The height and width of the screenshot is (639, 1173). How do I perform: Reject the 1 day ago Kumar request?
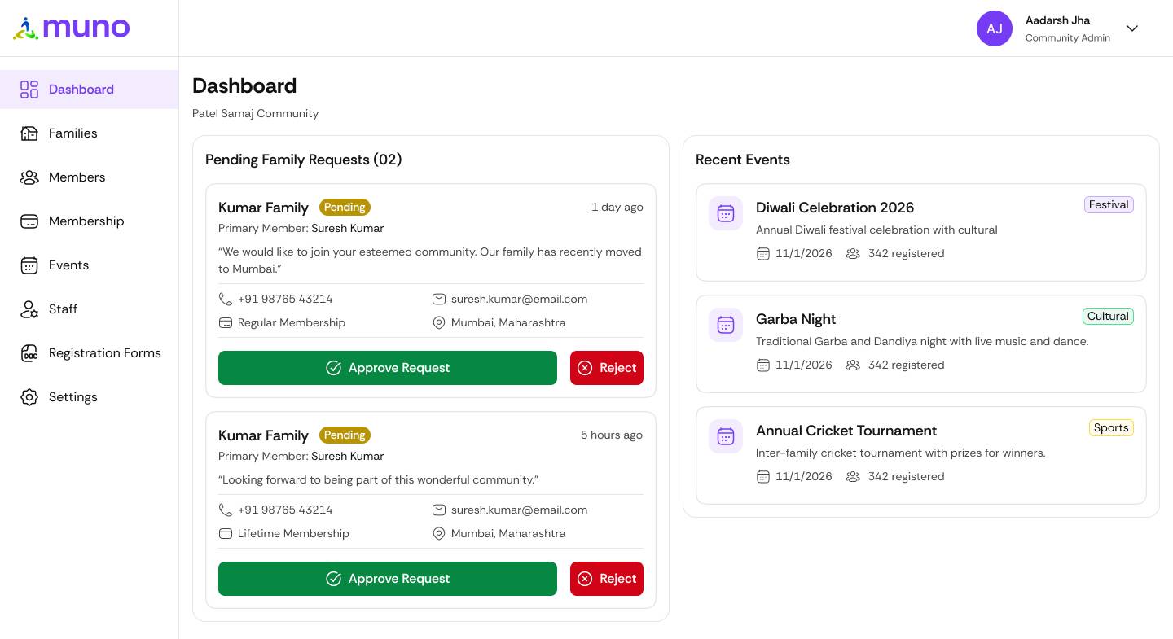pos(607,368)
